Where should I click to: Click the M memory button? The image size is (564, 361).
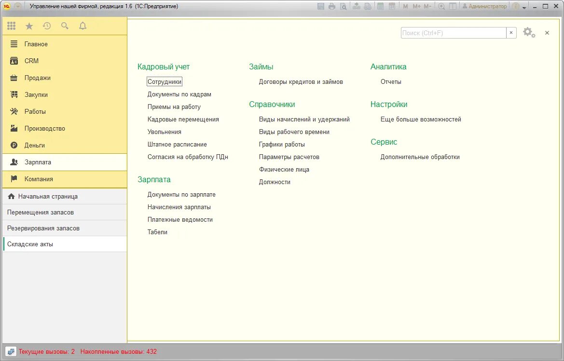coord(405,6)
